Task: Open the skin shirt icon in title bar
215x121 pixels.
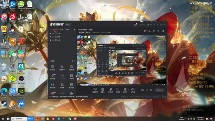Action: click(151, 24)
